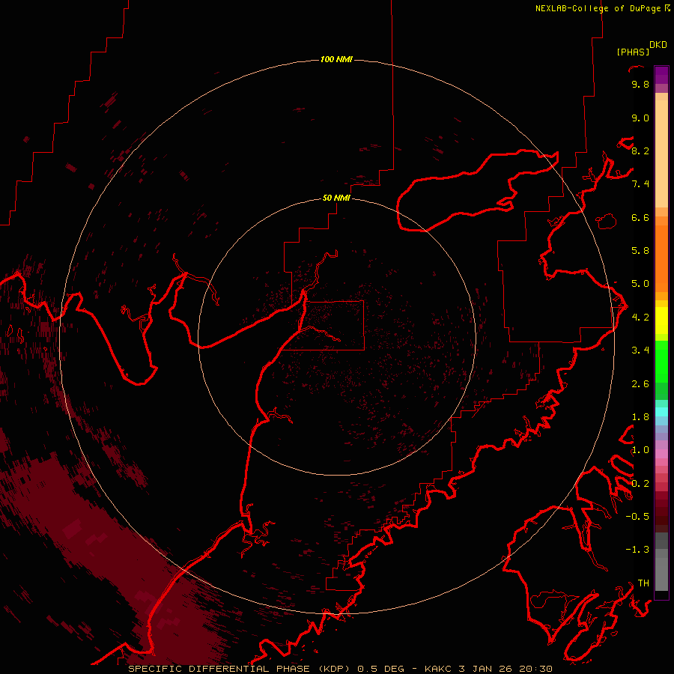Pick the bright green segment of the color bar
The height and width of the screenshot is (674, 674).
[661, 361]
